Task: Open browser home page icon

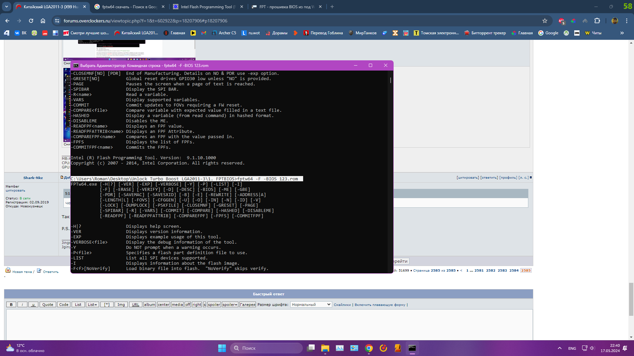Action: point(43,21)
